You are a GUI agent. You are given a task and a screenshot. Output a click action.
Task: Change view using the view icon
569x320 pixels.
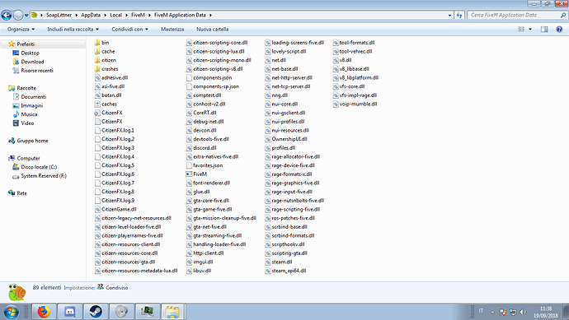pos(521,30)
